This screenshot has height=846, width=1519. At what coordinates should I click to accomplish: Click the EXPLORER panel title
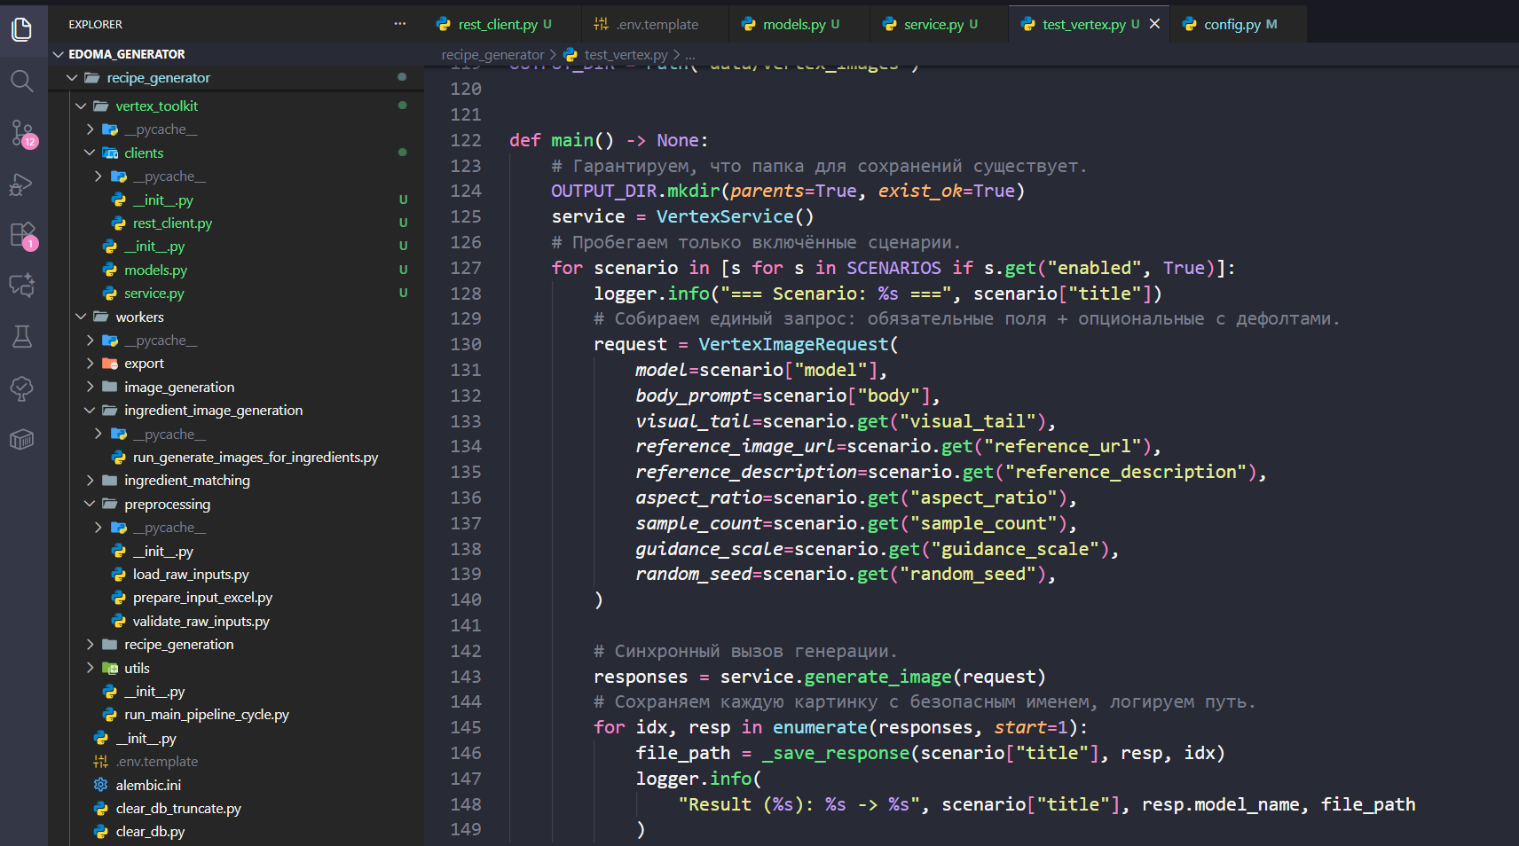pos(96,24)
